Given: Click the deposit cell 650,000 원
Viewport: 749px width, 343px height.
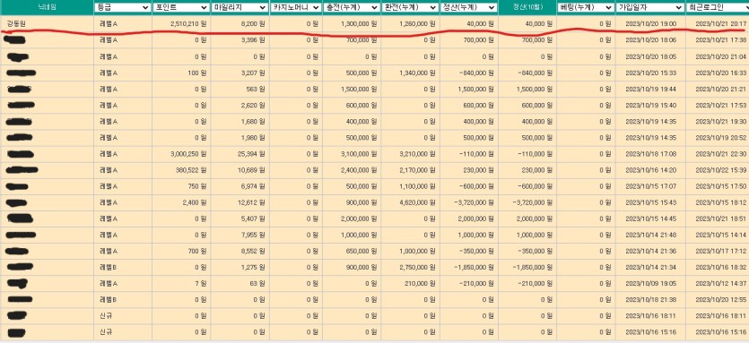Looking at the screenshot, I should pos(361,252).
